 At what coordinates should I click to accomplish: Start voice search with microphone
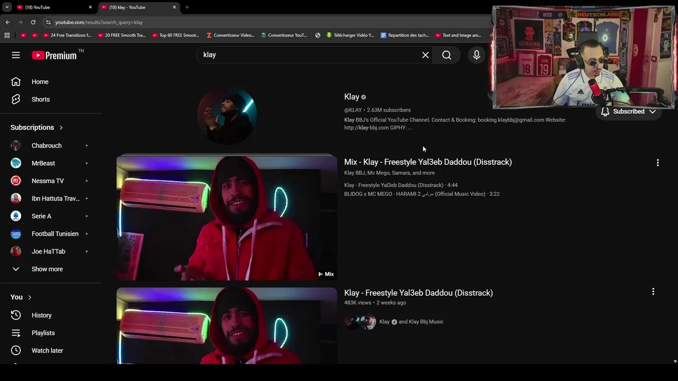[x=476, y=55]
